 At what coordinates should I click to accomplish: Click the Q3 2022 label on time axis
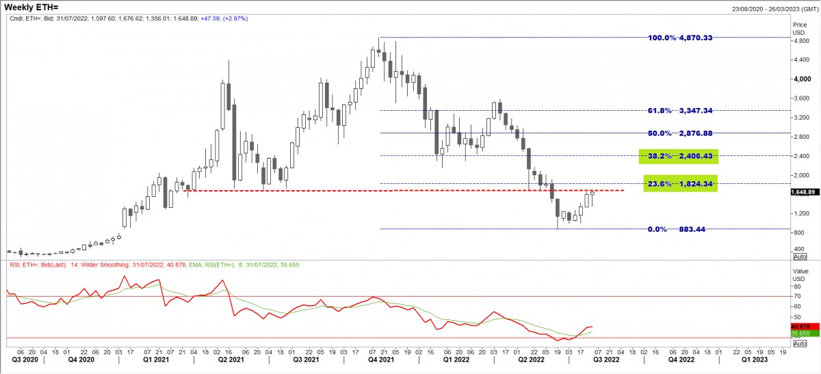[x=606, y=358]
